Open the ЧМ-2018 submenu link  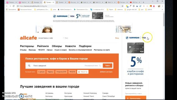click(x=41, y=50)
